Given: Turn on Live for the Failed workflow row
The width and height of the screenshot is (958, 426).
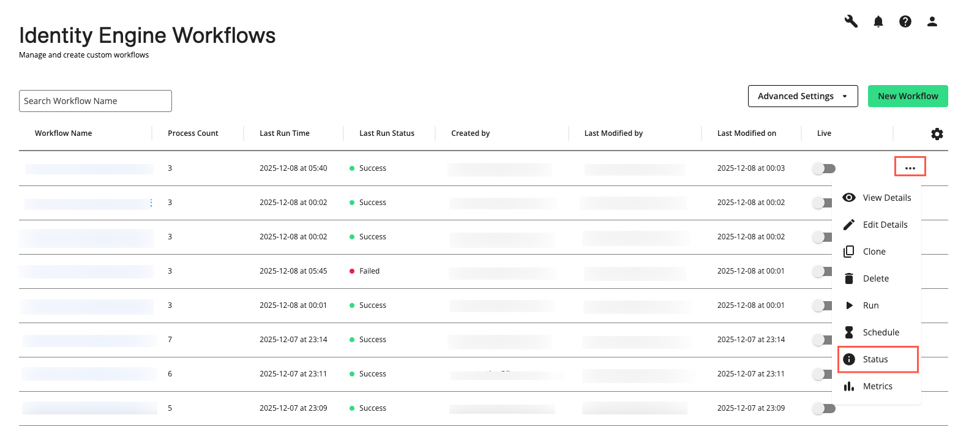Looking at the screenshot, I should point(823,271).
